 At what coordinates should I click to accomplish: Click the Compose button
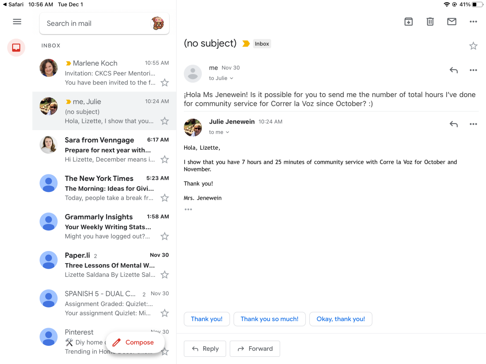point(135,342)
